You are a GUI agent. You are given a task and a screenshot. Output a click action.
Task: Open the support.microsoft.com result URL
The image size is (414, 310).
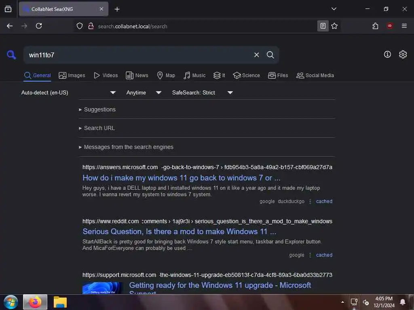click(207, 275)
